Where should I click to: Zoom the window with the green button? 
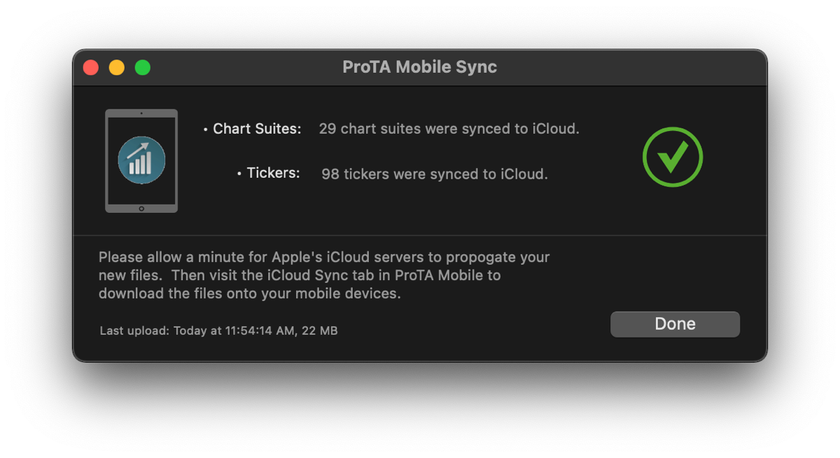143,68
